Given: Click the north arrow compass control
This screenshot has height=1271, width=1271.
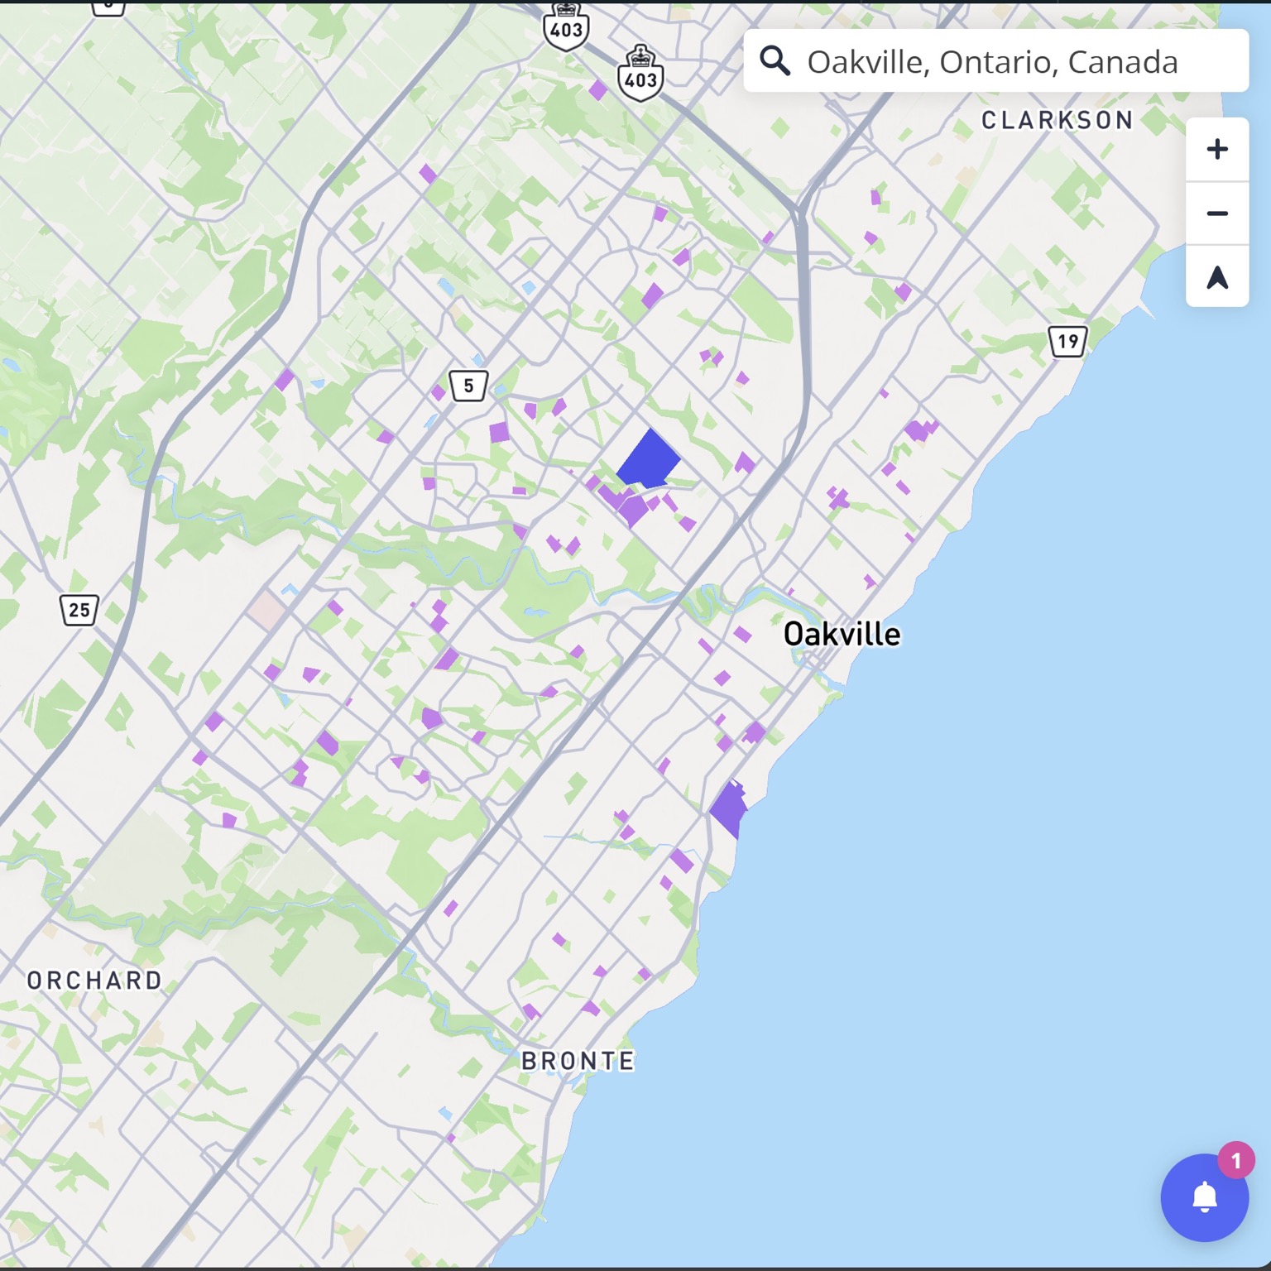Looking at the screenshot, I should point(1216,277).
